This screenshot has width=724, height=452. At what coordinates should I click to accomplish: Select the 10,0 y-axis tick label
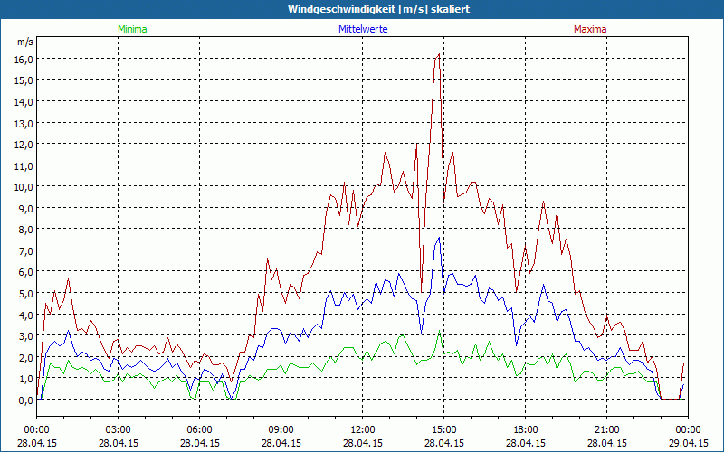[23, 186]
